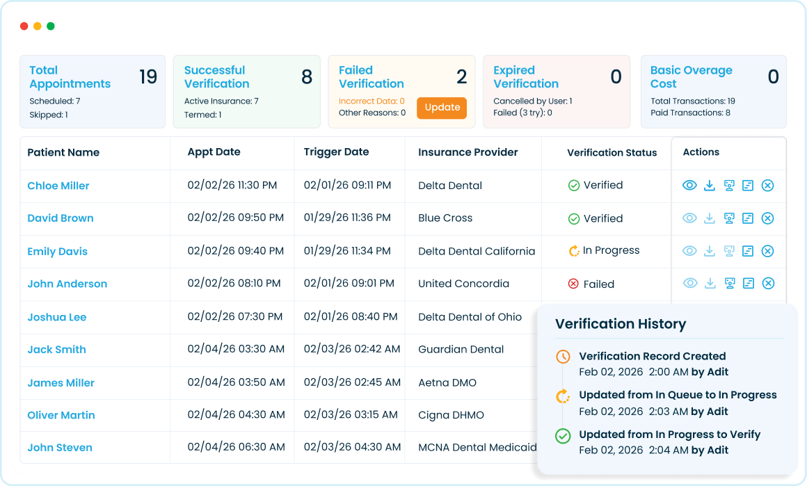
Task: Click patient scan icon in Emily Davis's row
Action: click(x=729, y=251)
